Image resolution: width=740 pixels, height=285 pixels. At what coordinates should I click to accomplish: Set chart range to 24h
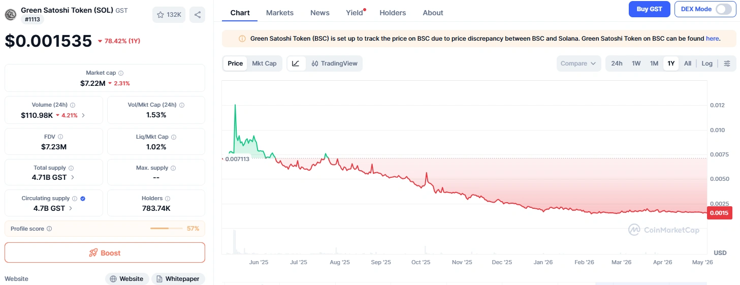click(x=617, y=64)
